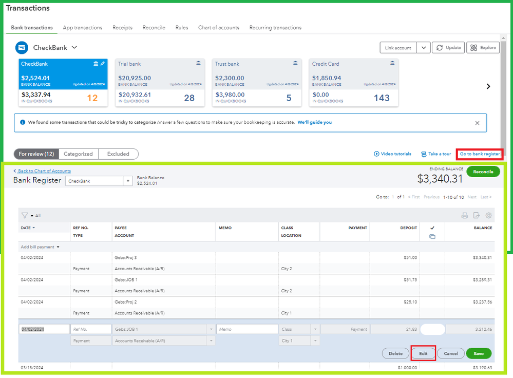The width and height of the screenshot is (513, 378).
Task: Switch to the Categorized toggle
Action: [x=78, y=154]
